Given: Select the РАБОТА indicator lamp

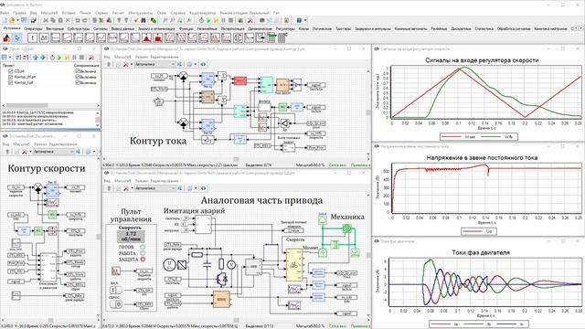Looking at the screenshot, I should (143, 253).
